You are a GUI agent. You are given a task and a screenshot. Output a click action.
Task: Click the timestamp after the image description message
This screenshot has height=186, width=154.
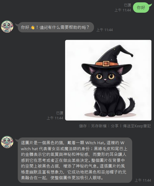tap(143, 181)
